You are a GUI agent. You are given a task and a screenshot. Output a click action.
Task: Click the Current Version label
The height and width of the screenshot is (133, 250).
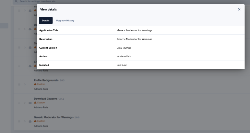point(48,48)
